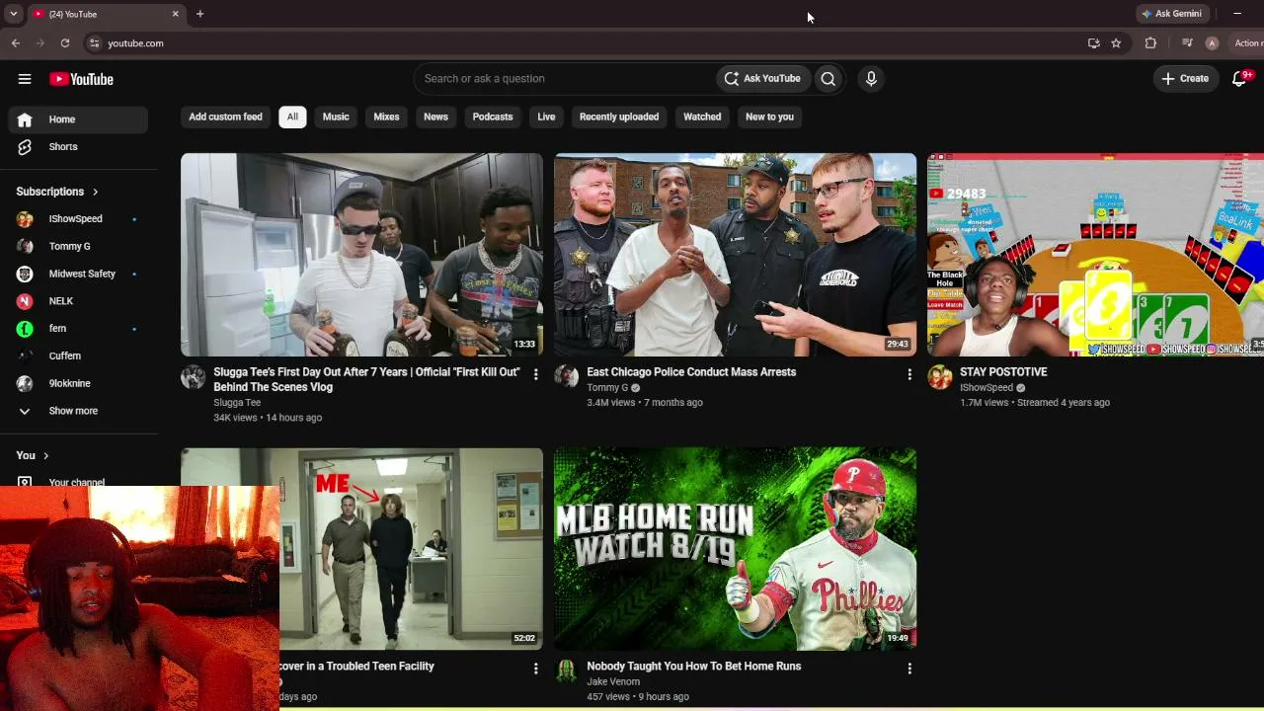The image size is (1264, 711).
Task: Open more options for Troubled Teen Facility video
Action: pyautogui.click(x=536, y=669)
